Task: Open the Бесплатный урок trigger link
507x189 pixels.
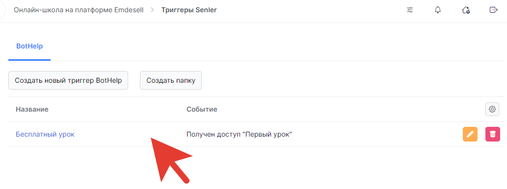Action: click(45, 134)
